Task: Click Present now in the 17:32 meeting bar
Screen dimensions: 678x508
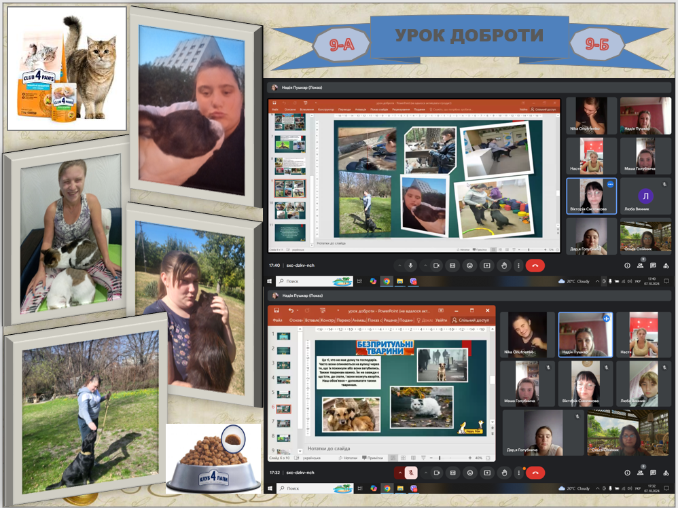Action: (x=487, y=473)
